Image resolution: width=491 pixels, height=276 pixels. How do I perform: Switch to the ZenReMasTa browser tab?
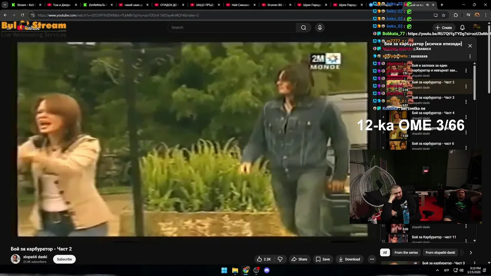coord(97,5)
